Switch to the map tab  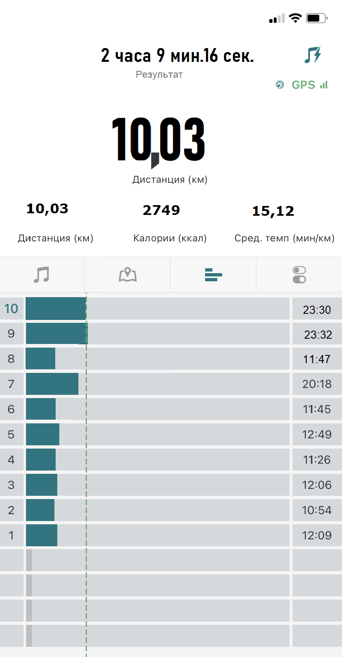tap(128, 275)
